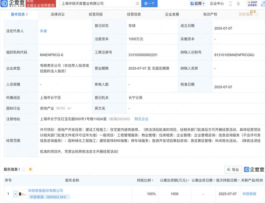265x203 pixels.
Task: Click 华丽家族 shareholder logo thumbnail
Action: [22, 194]
